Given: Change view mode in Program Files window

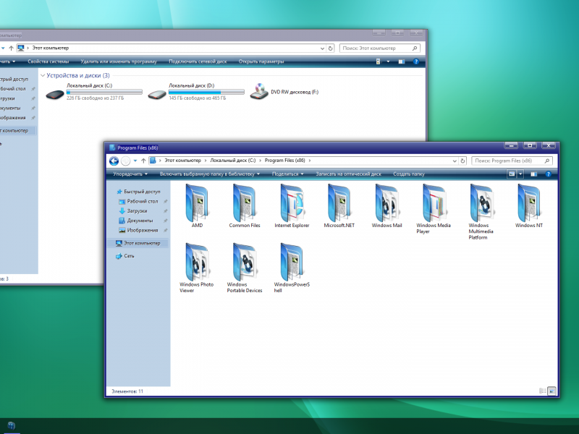Looking at the screenshot, I should (x=512, y=174).
